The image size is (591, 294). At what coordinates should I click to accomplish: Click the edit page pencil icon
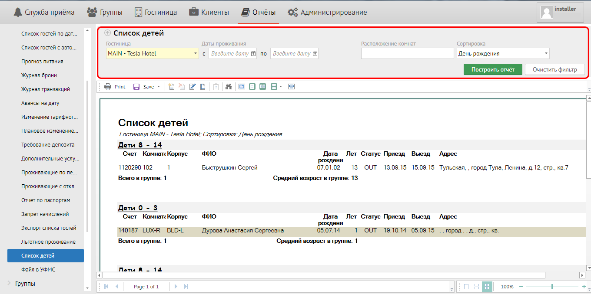coord(193,87)
